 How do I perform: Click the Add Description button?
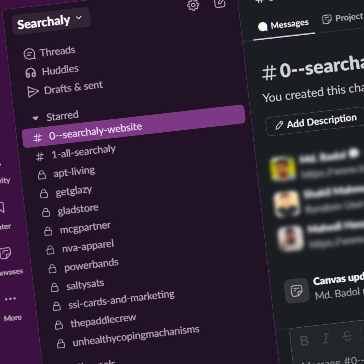315,122
